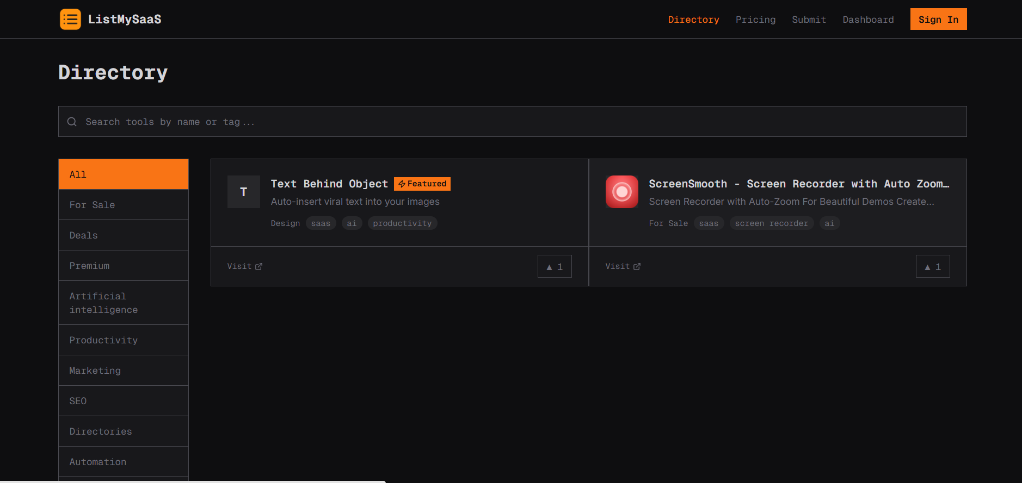
Task: Click 'Auto-insert viral text into your images' description
Action: 355,202
